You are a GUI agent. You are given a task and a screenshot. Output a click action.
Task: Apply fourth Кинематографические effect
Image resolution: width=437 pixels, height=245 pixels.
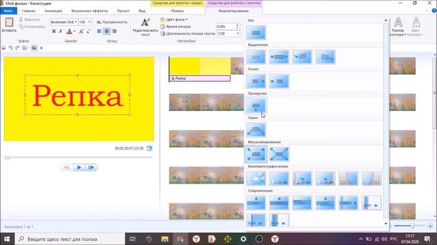tap(325, 178)
